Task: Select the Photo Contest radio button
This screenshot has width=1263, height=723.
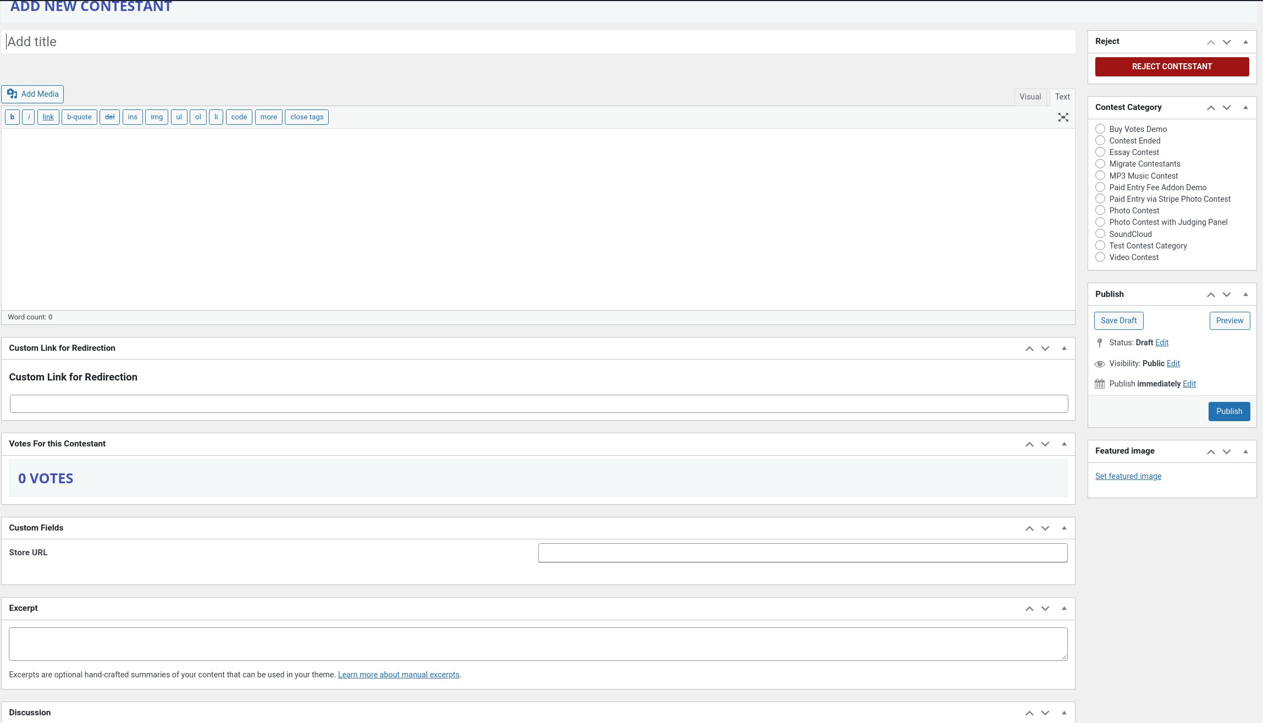Action: point(1100,211)
